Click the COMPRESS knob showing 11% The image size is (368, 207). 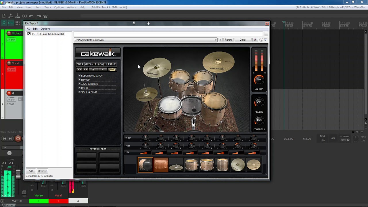pyautogui.click(x=259, y=120)
